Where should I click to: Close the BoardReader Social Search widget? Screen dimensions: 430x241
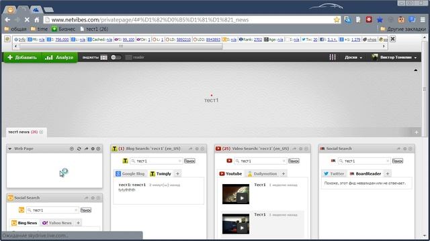pyautogui.click(x=411, y=149)
